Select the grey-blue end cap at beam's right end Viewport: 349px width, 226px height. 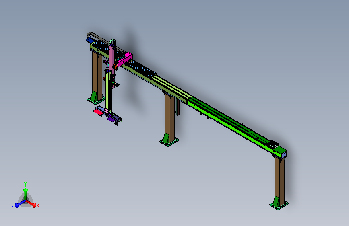(x=284, y=154)
